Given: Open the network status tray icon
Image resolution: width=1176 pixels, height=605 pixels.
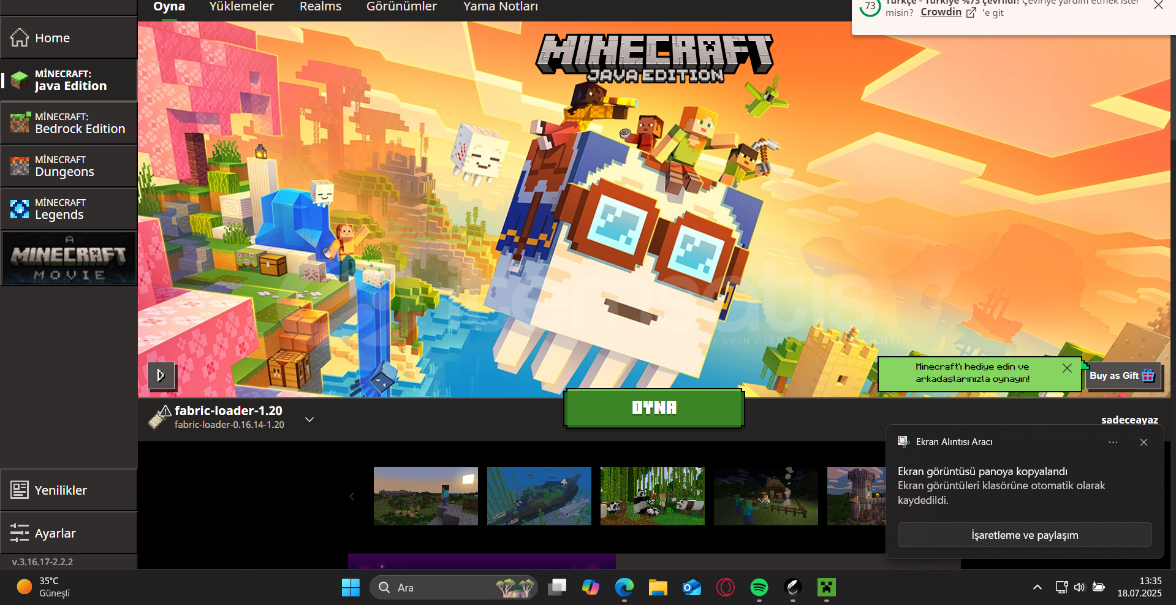Looking at the screenshot, I should (x=1061, y=587).
